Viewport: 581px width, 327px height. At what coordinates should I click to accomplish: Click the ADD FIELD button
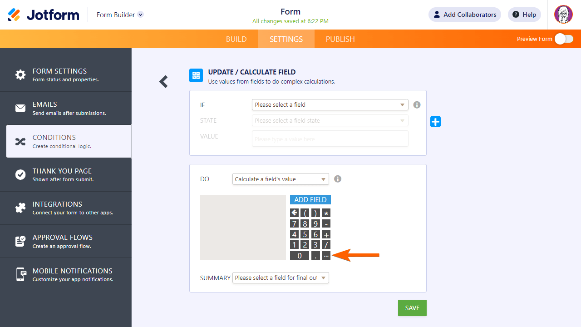tap(310, 200)
